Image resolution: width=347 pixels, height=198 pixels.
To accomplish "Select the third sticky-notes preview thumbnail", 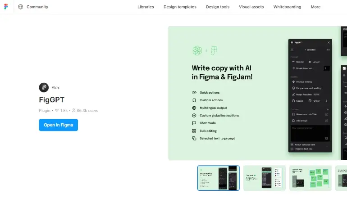I will point(310,178).
